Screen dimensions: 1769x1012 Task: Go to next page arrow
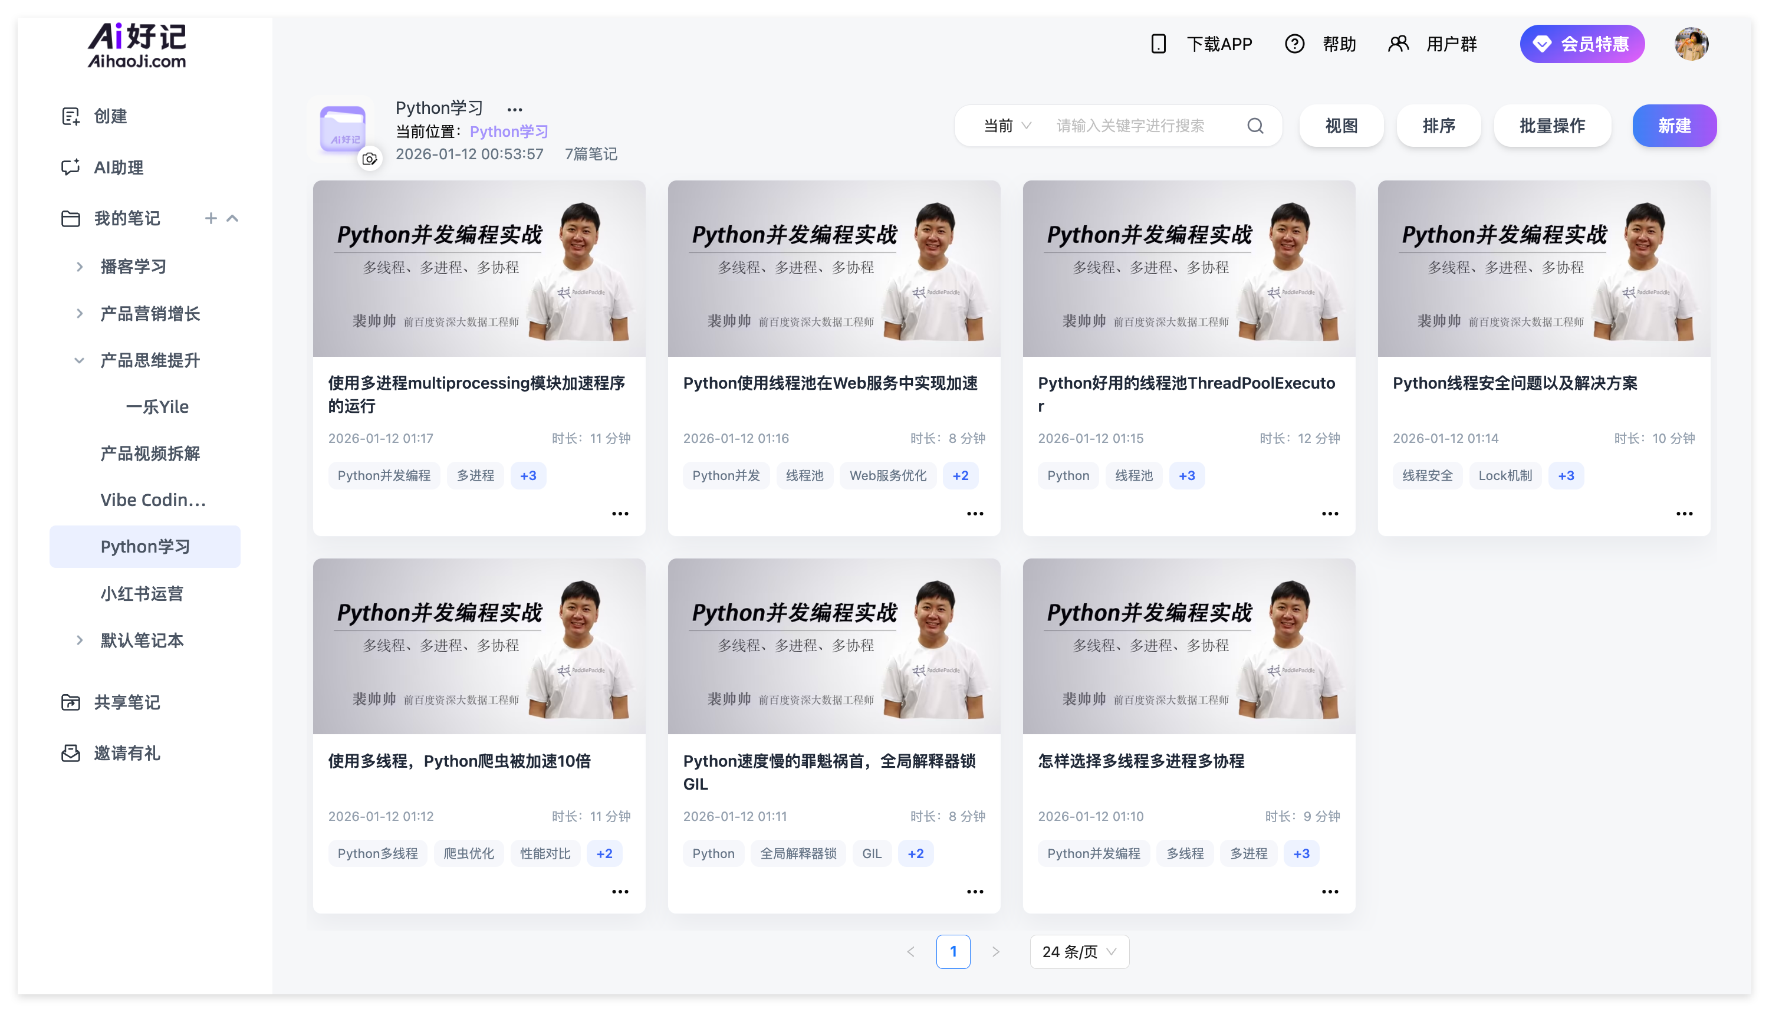pyautogui.click(x=996, y=951)
